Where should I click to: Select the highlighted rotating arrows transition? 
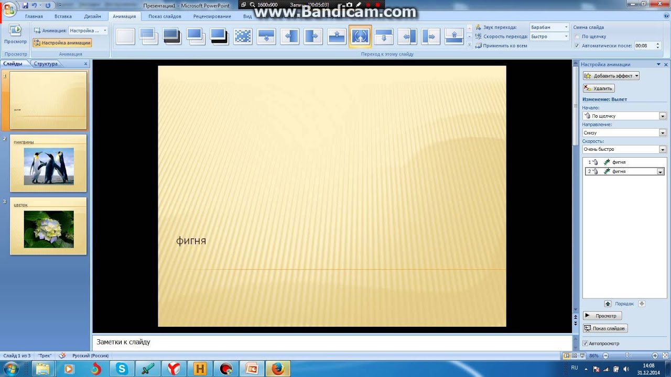point(360,36)
